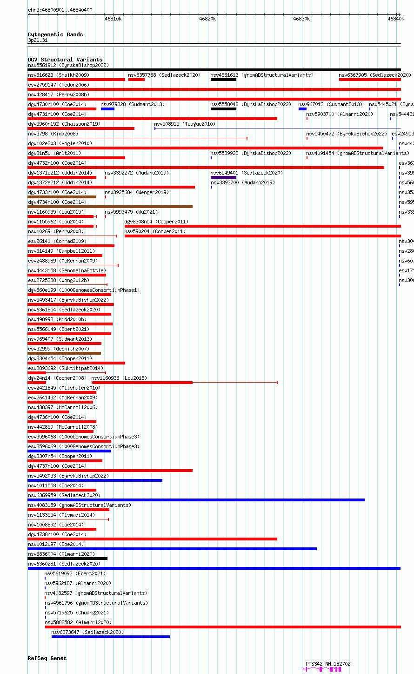Click nsv3393700 (Audano2019) label

[x=243, y=182]
